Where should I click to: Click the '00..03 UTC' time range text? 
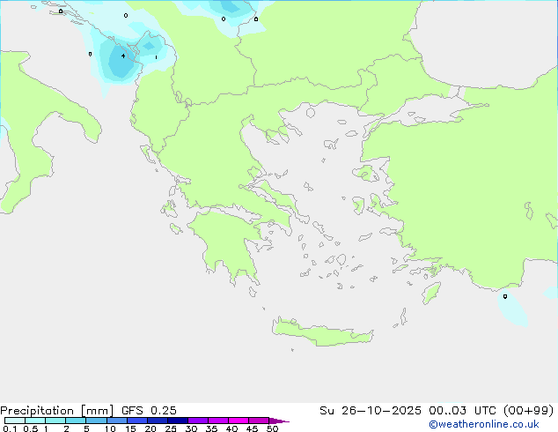click(462, 411)
